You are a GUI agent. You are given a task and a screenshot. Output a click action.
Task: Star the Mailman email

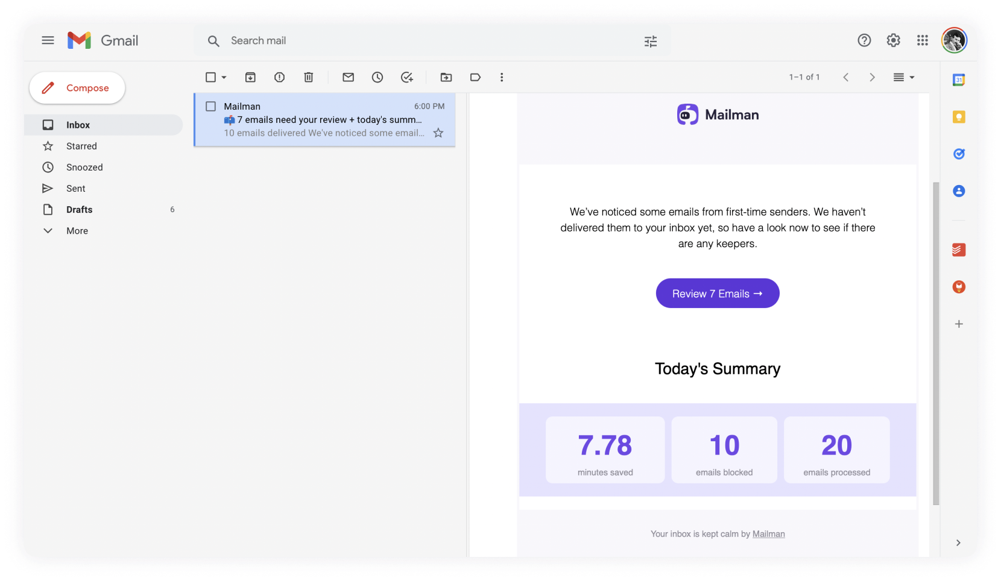[438, 133]
